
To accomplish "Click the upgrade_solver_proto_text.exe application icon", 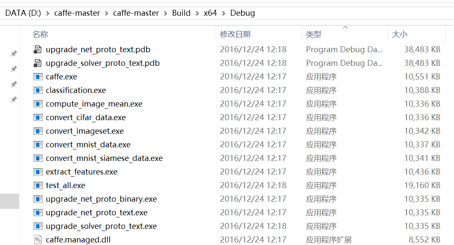I will click(38, 226).
